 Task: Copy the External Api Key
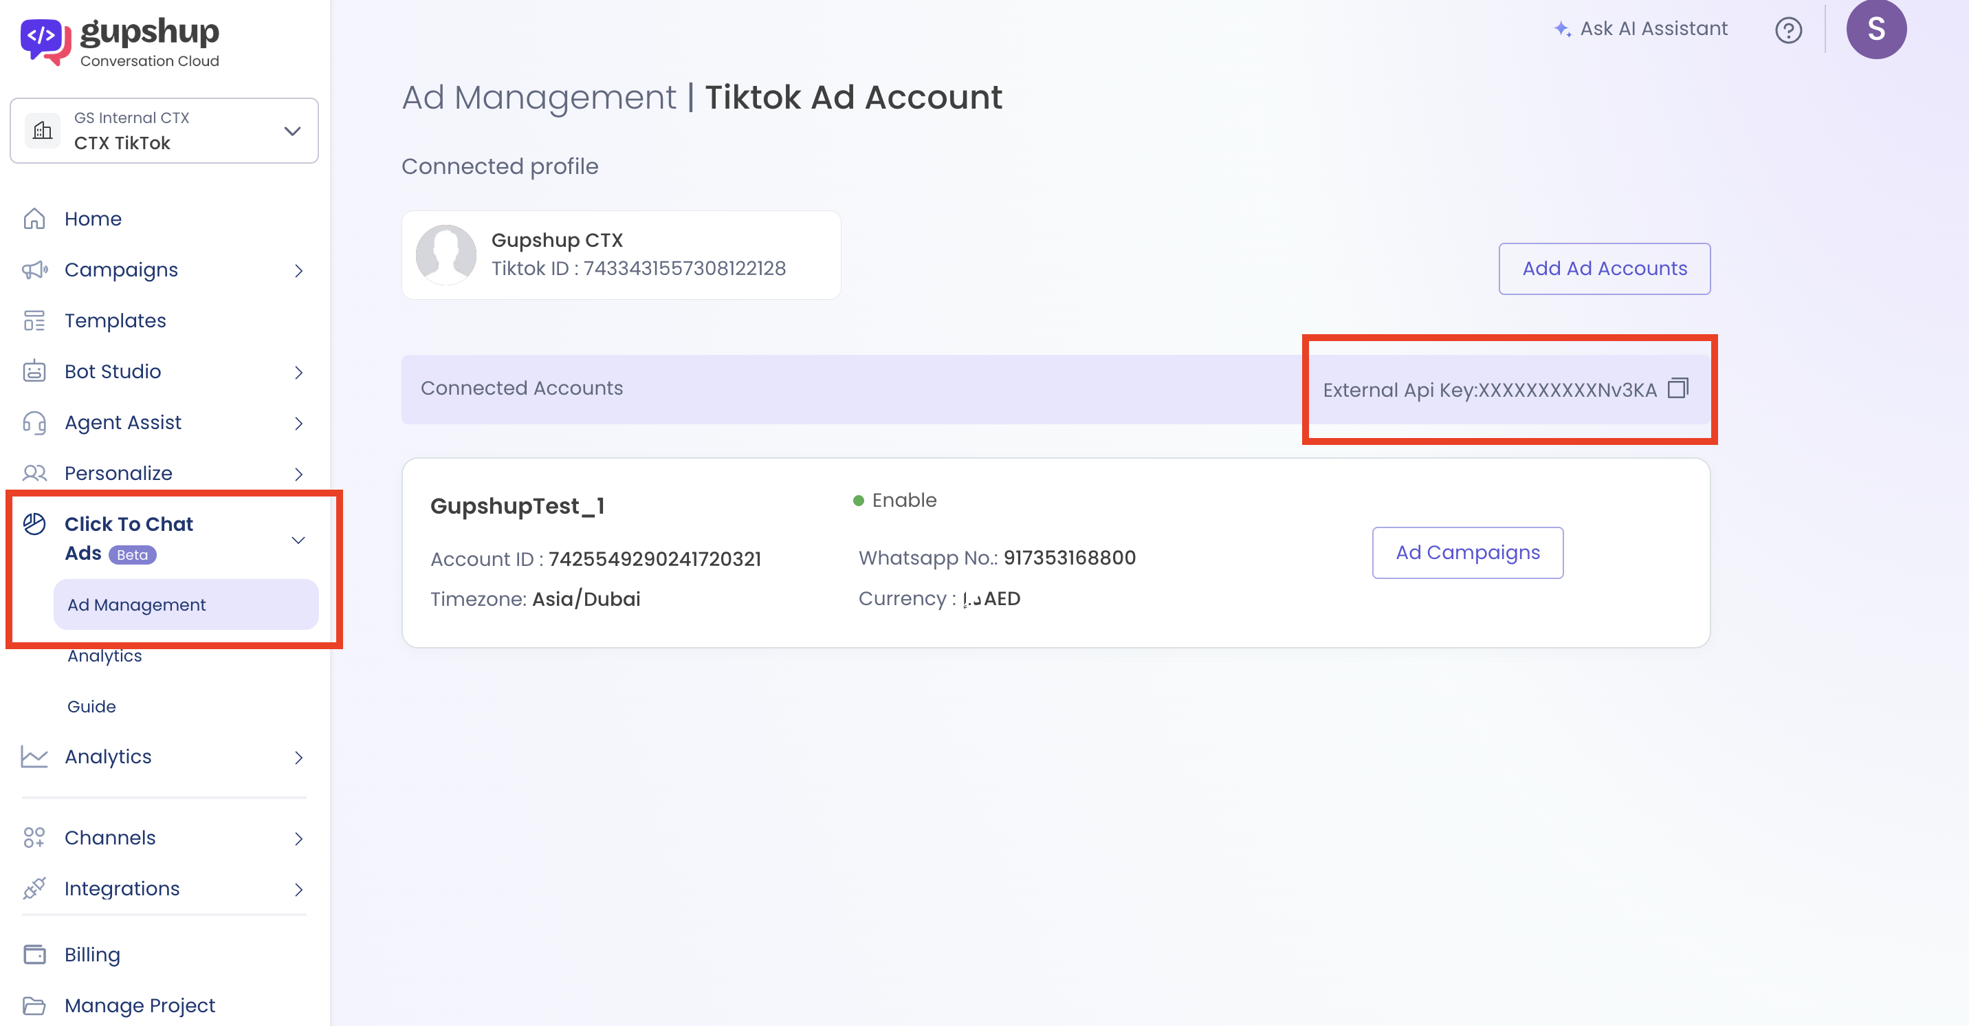tap(1677, 389)
